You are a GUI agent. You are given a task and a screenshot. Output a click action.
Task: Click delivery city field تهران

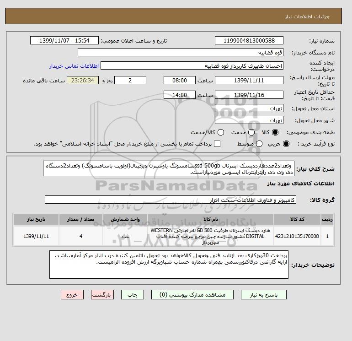point(249,120)
